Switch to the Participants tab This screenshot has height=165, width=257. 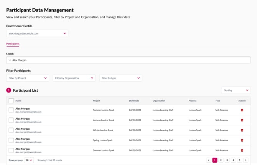coord(13,44)
